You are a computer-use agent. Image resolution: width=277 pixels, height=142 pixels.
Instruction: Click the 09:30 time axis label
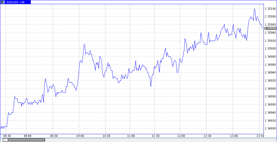[x=54, y=136]
